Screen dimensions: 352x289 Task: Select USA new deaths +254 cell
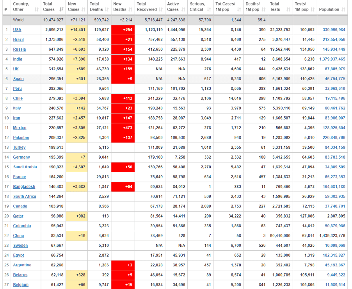pyautogui.click(x=123, y=30)
